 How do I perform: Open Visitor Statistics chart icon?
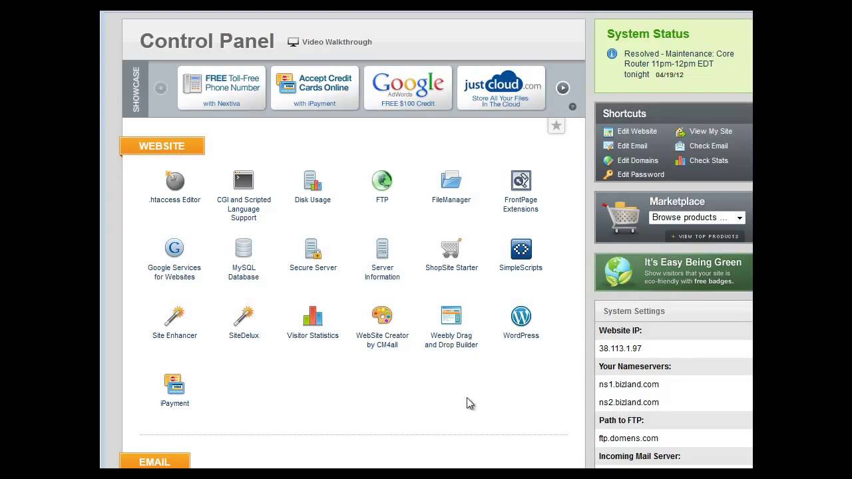coord(313,316)
